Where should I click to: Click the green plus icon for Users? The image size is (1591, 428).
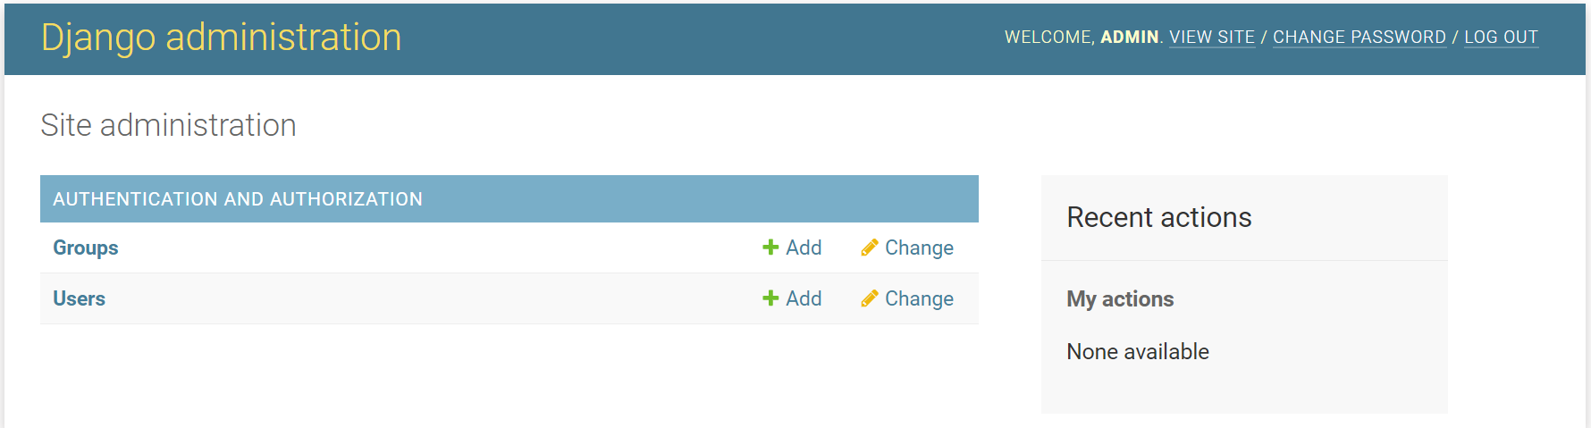point(770,298)
